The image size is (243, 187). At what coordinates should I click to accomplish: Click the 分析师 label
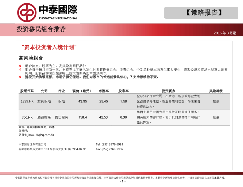[23, 131]
